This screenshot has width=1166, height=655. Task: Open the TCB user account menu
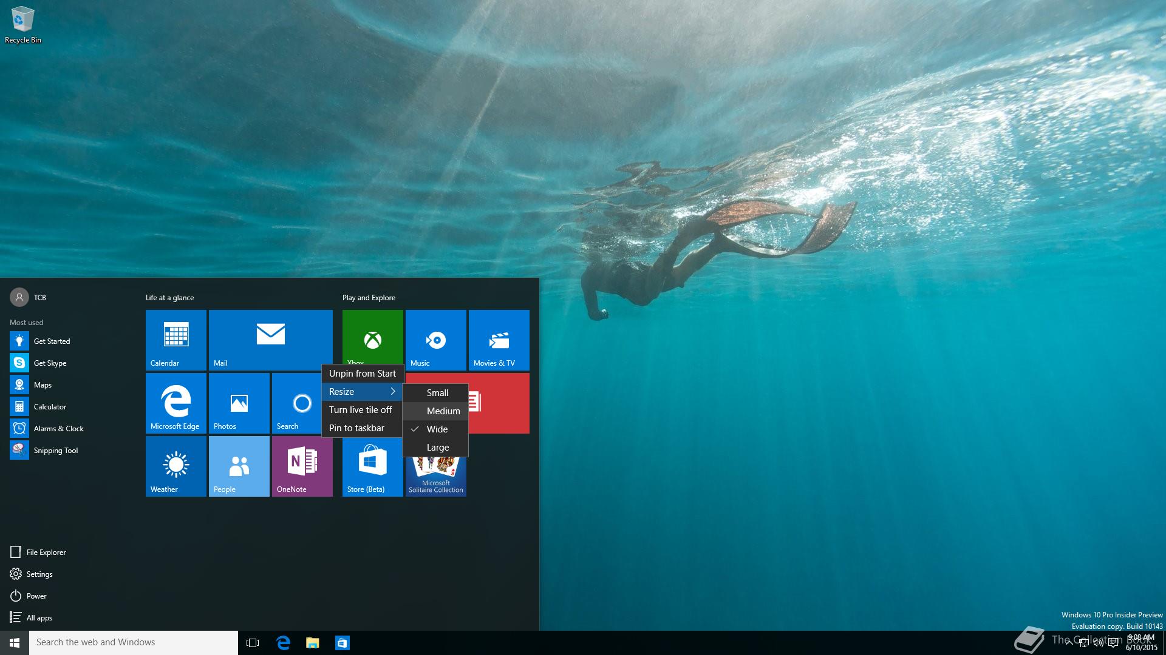pyautogui.click(x=29, y=297)
